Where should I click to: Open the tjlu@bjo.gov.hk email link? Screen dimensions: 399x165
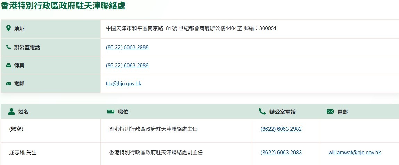point(123,84)
